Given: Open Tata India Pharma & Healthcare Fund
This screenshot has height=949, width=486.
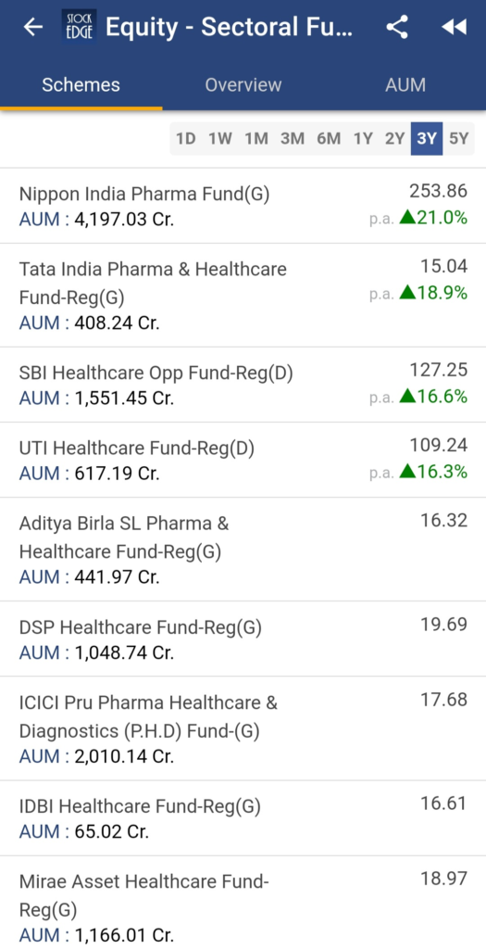Looking at the screenshot, I should 243,296.
